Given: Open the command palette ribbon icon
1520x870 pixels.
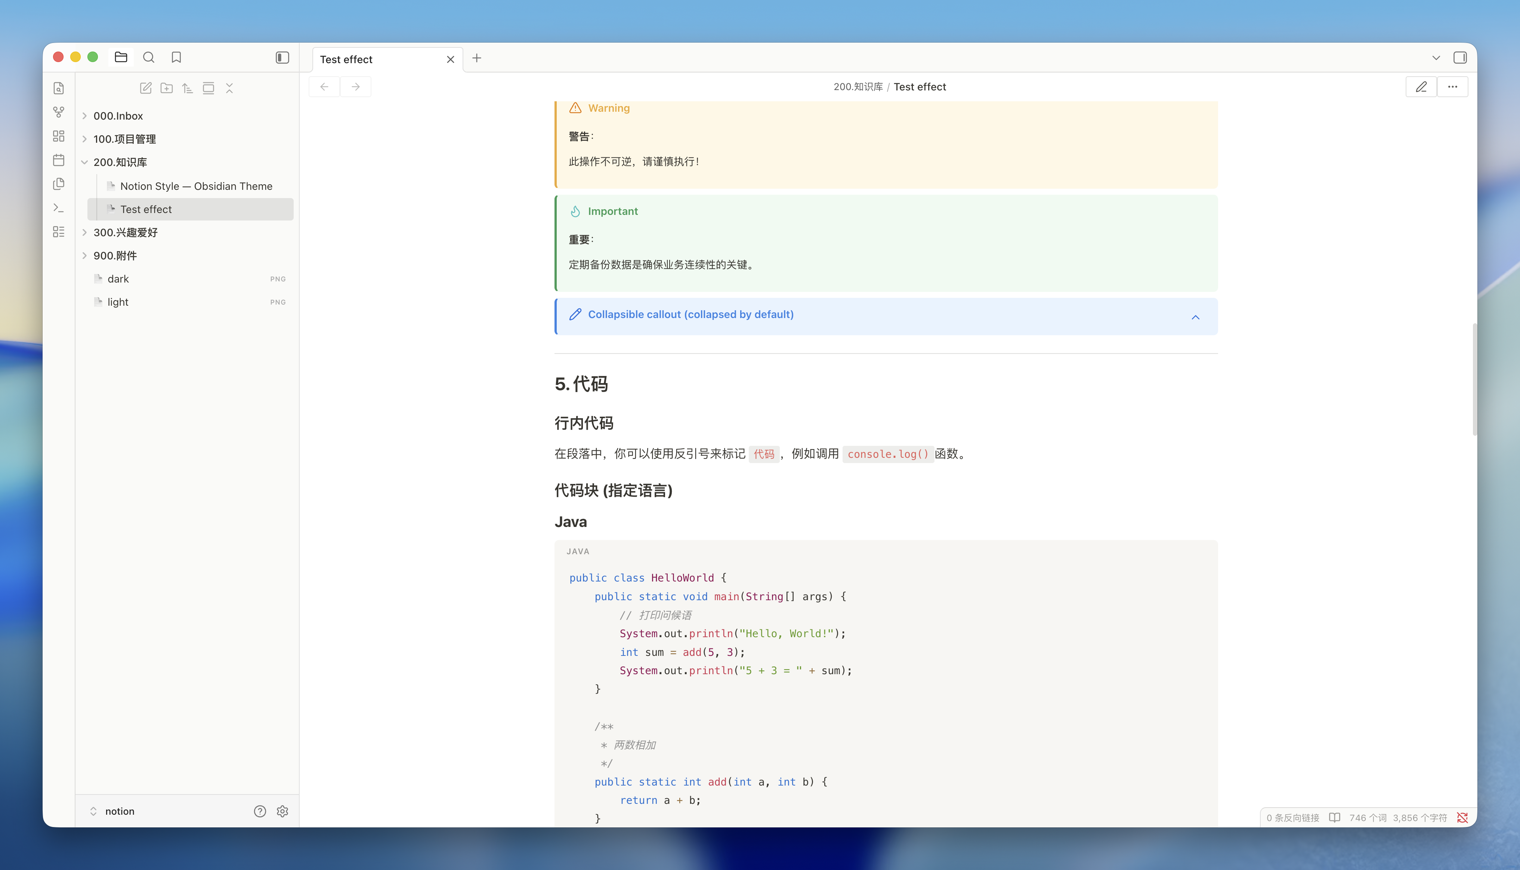Looking at the screenshot, I should click(x=59, y=208).
